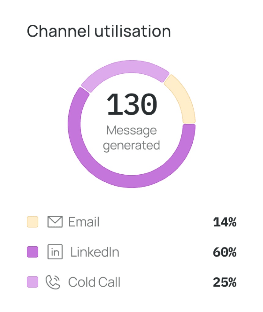
Task: Click the word Message in donut center
Action: click(x=131, y=131)
